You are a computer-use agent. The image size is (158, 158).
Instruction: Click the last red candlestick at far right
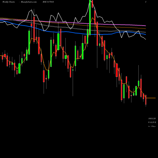[x=146, y=100]
